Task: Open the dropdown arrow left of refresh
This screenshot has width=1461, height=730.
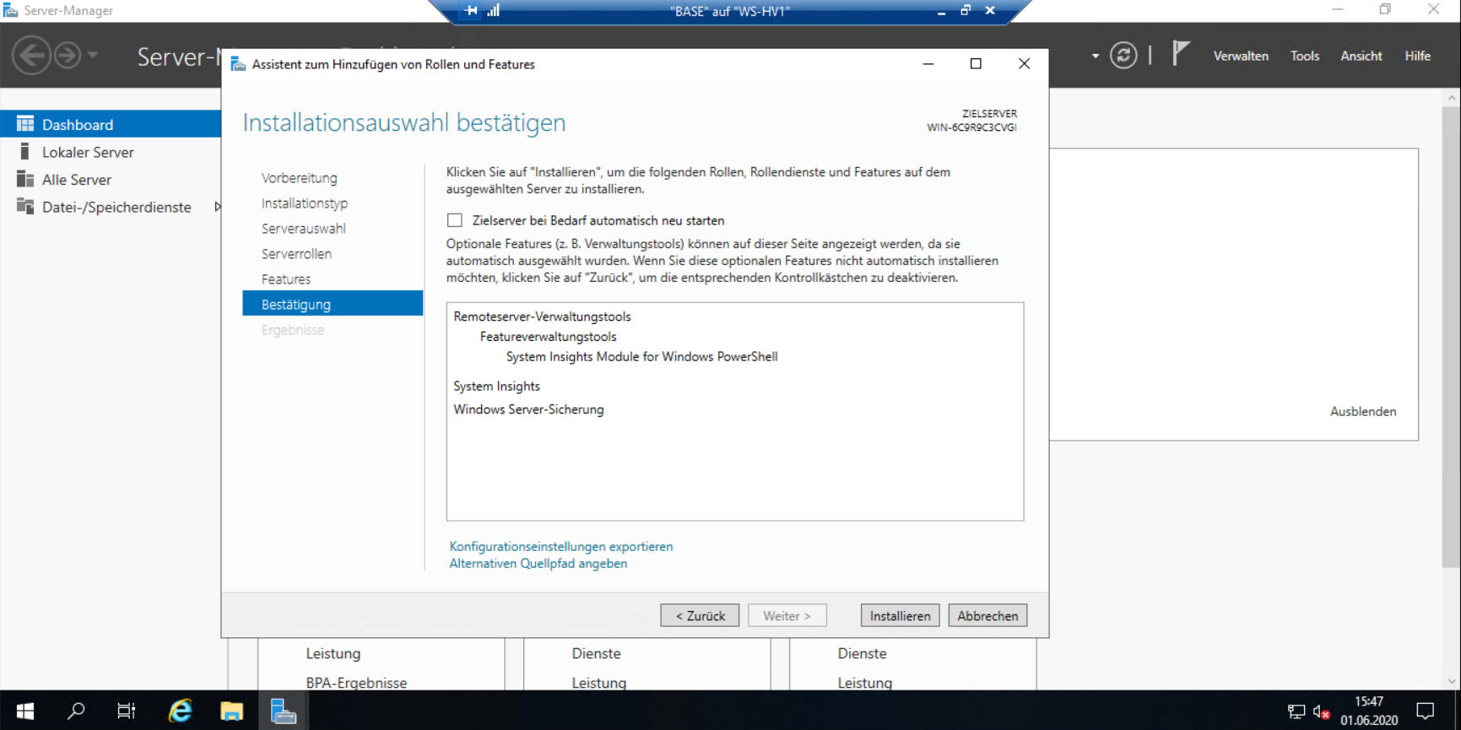Action: pos(1096,57)
